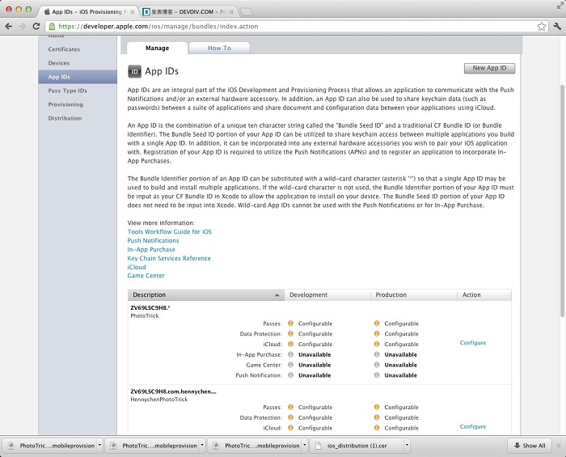Screen dimensions: 566x457
Task: Close the App IDs browser tab
Action: coord(133,12)
